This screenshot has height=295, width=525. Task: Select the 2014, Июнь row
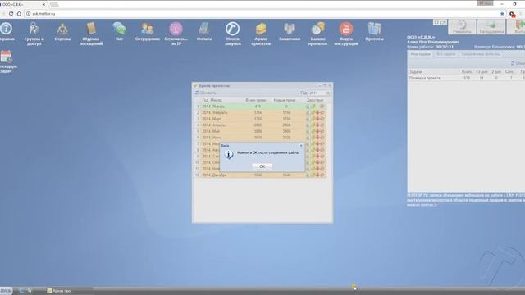[260, 138]
